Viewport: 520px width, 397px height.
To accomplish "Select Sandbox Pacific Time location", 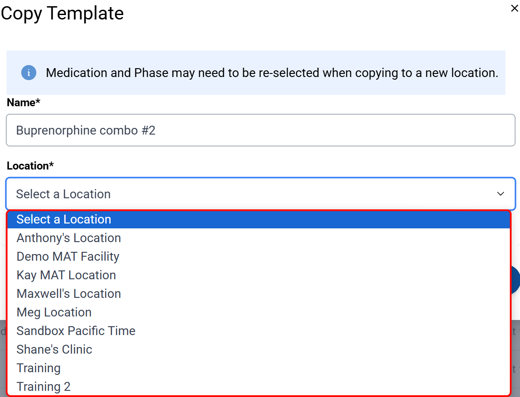I will (x=76, y=331).
